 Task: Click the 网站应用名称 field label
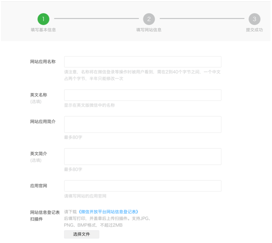coord(43,62)
